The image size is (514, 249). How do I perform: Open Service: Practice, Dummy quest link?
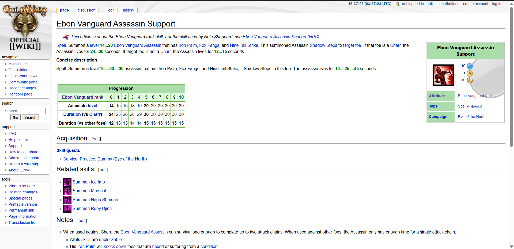tap(88, 159)
